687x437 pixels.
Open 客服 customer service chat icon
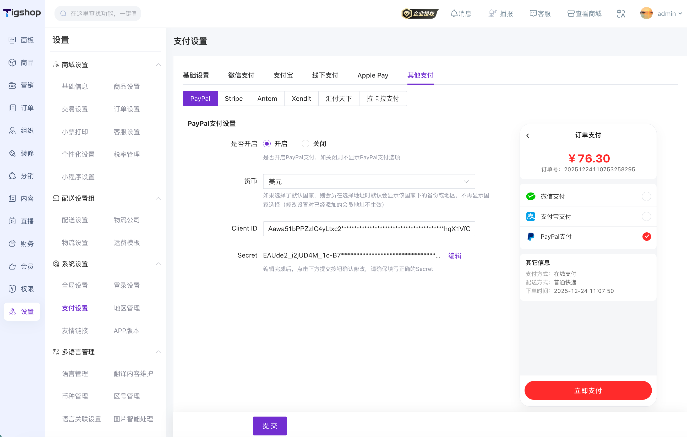(x=533, y=13)
